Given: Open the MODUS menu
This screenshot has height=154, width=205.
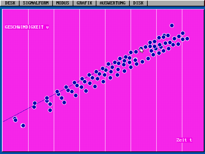Looking at the screenshot, I should (x=62, y=3).
